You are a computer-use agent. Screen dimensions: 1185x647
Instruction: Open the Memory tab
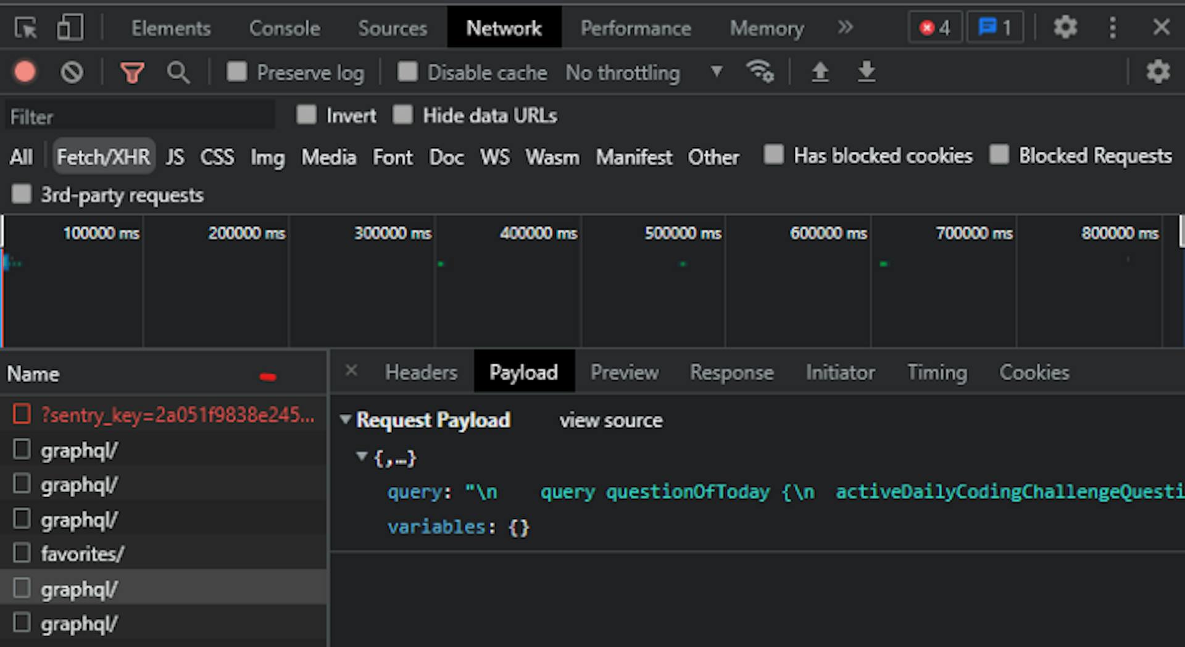767,28
